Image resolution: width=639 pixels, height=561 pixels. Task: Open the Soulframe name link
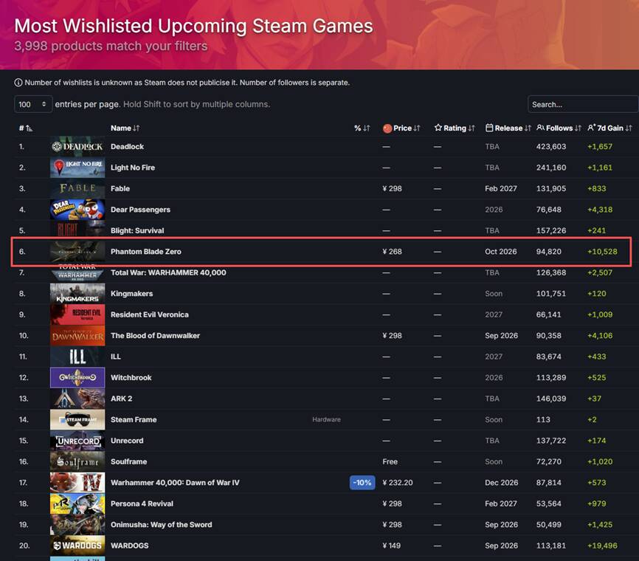tap(129, 461)
